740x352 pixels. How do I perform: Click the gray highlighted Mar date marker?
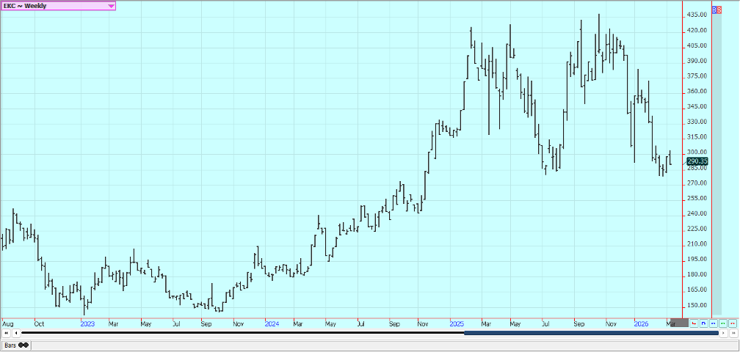678,323
